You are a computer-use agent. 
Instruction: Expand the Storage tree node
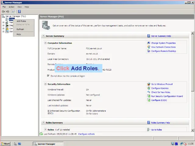(3, 32)
